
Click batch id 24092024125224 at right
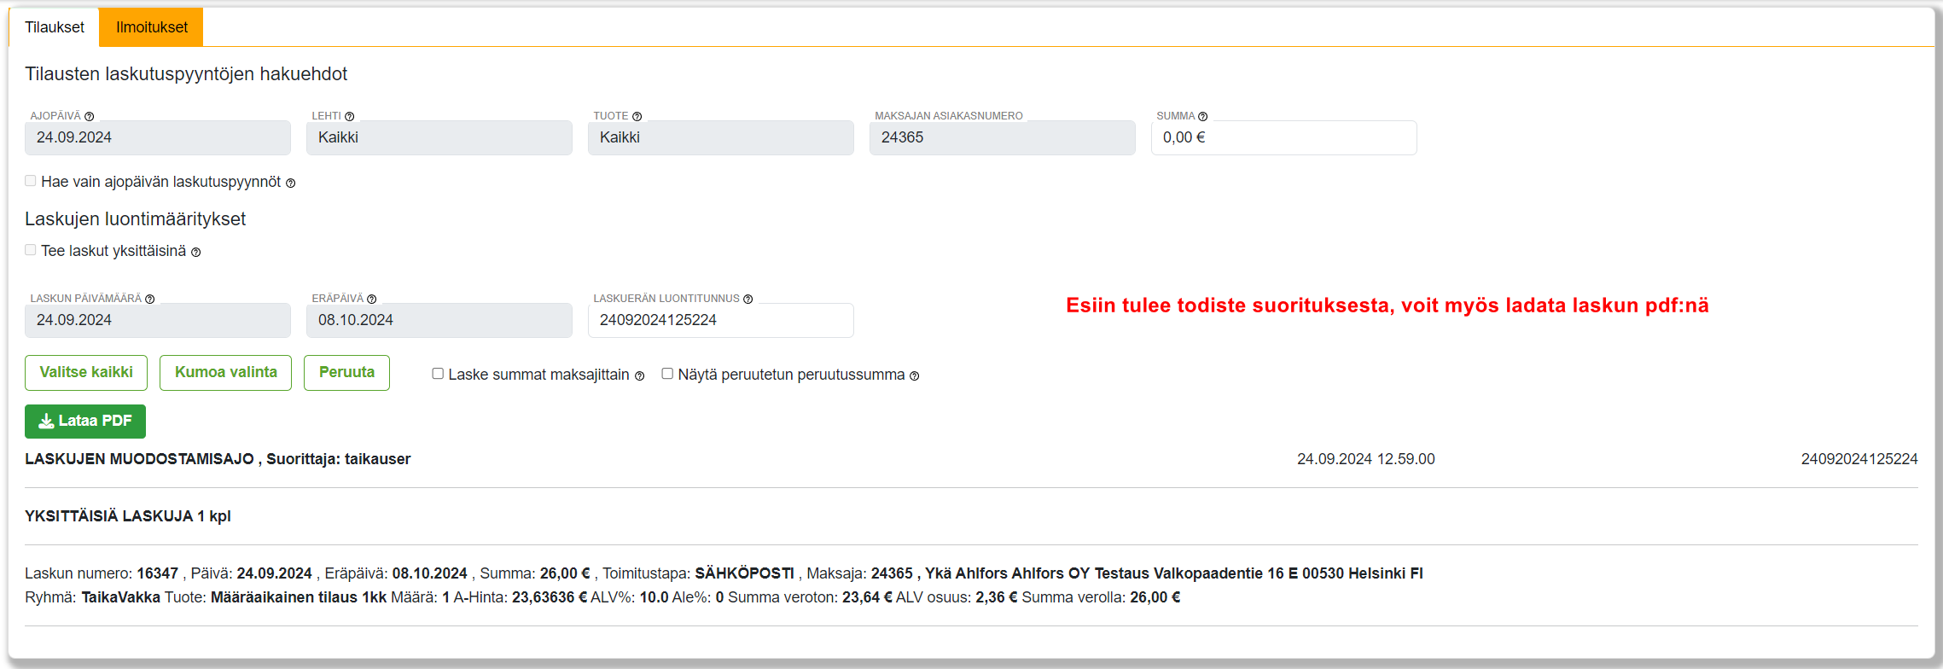[1859, 459]
